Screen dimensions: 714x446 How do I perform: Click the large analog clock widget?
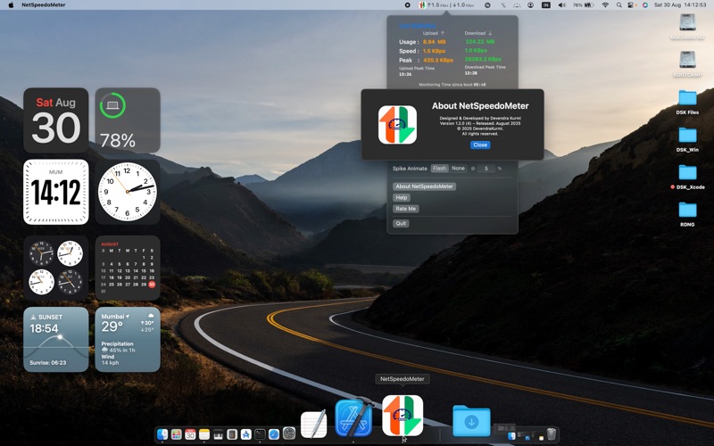pos(128,192)
